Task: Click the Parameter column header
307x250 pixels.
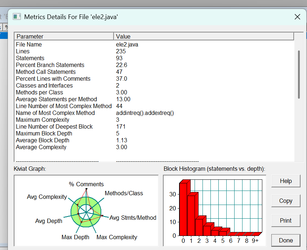Action: 64,36
